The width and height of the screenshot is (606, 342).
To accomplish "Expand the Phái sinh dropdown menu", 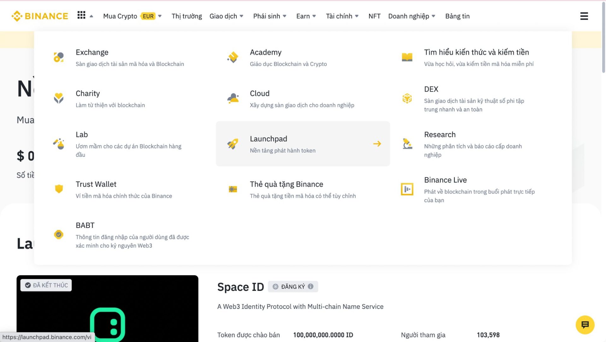I will click(269, 16).
